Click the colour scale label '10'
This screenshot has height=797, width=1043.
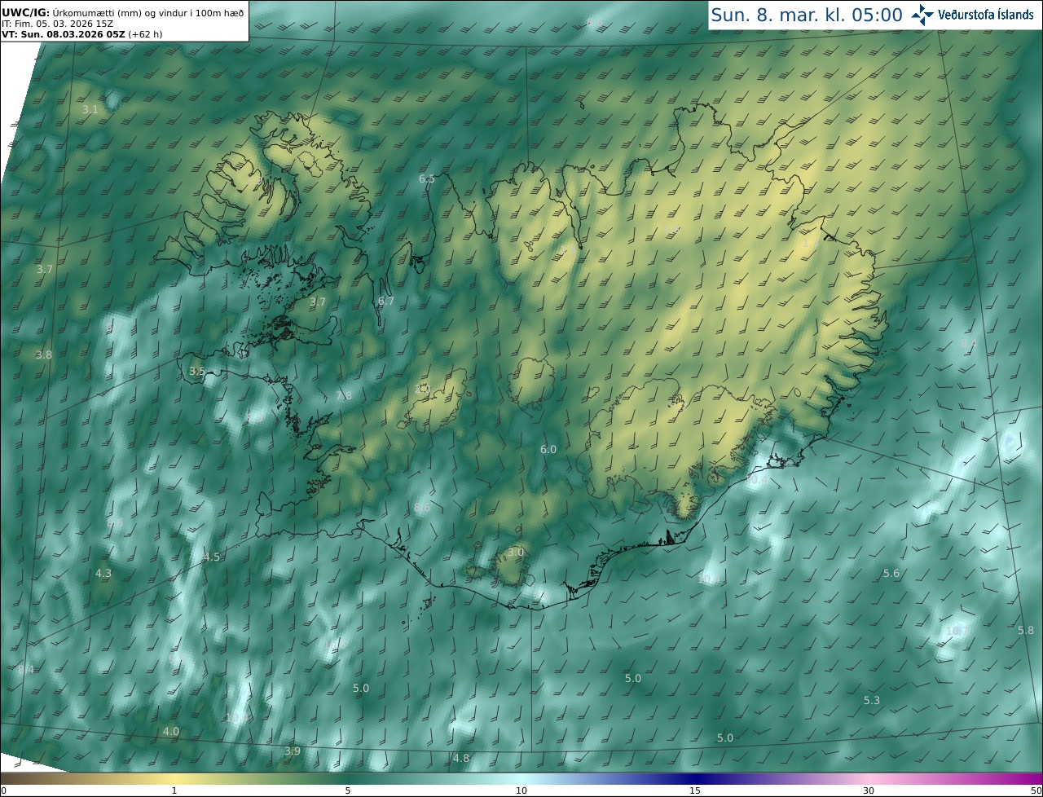[x=521, y=790]
